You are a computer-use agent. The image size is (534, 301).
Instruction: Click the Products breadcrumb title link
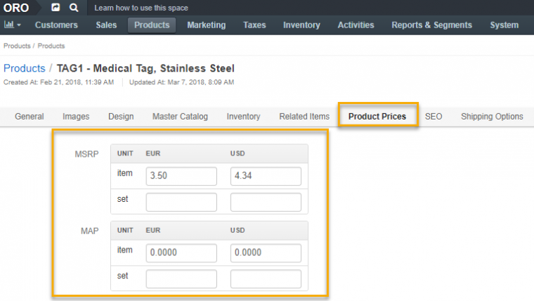24,68
